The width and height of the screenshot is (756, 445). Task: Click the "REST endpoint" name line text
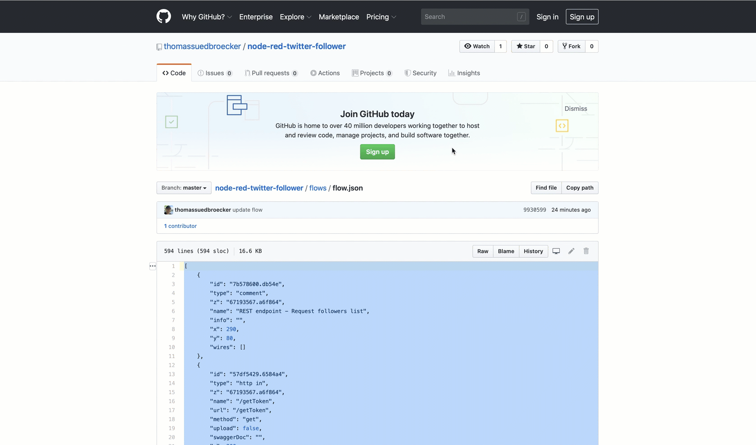pyautogui.click(x=289, y=311)
